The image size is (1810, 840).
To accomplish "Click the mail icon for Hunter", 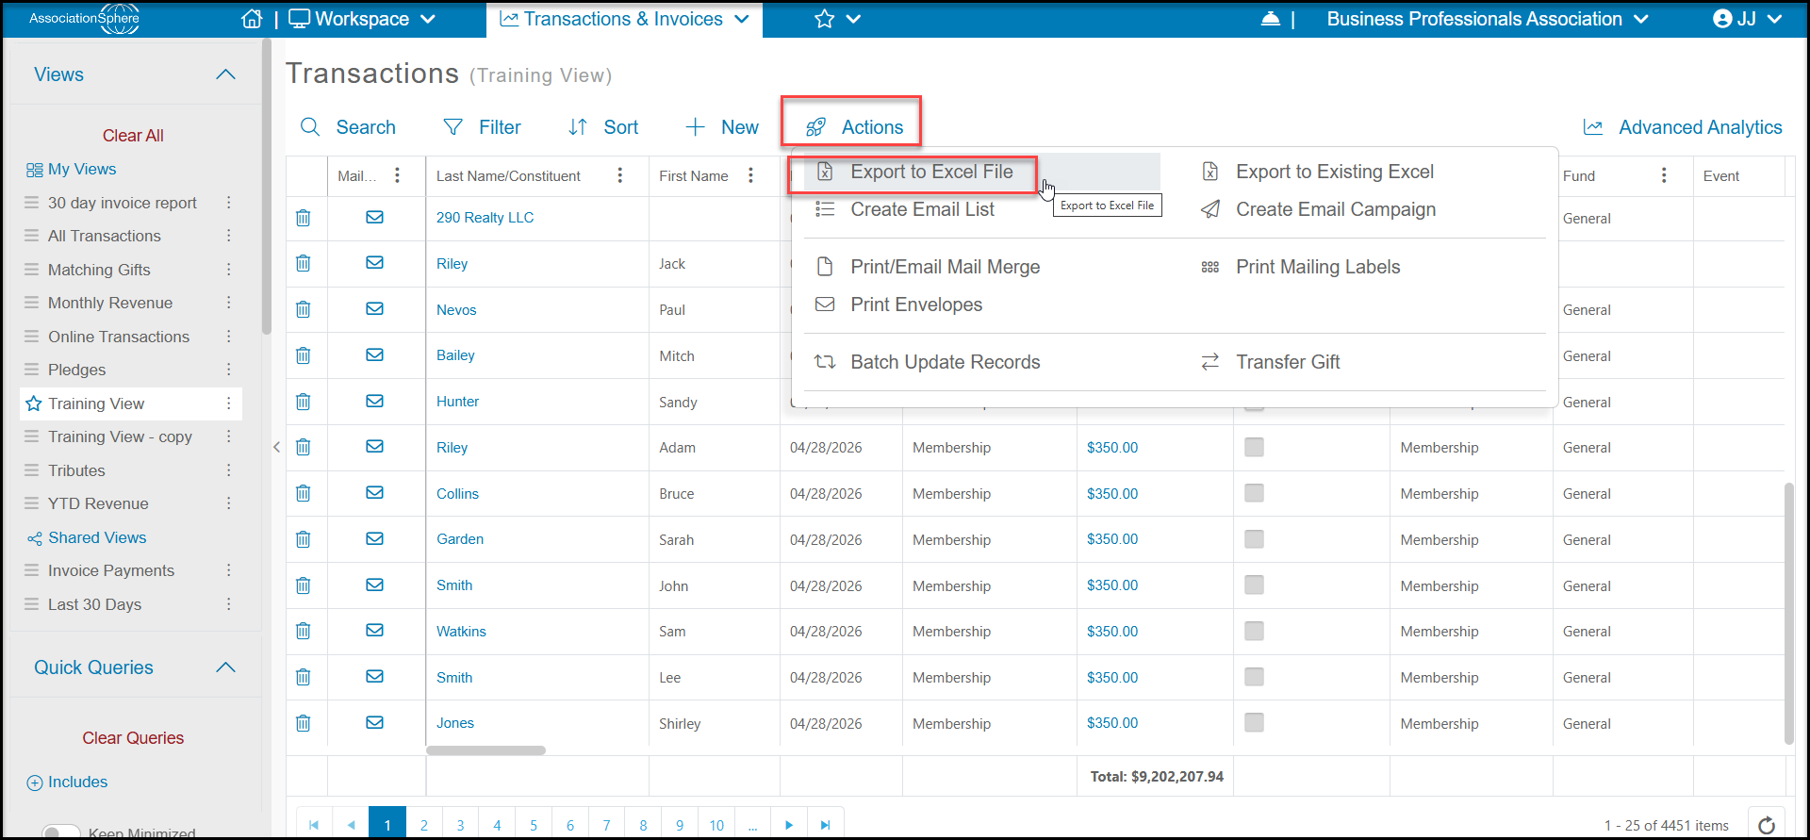I will coord(374,402).
